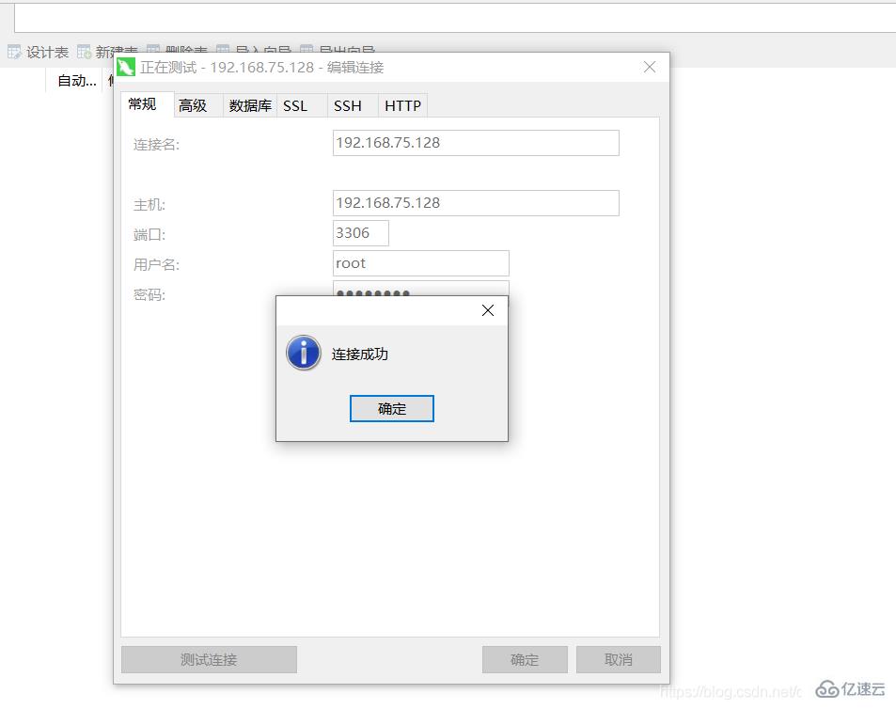Click the information icon in success message
Screen dimensions: 896x709
(303, 354)
